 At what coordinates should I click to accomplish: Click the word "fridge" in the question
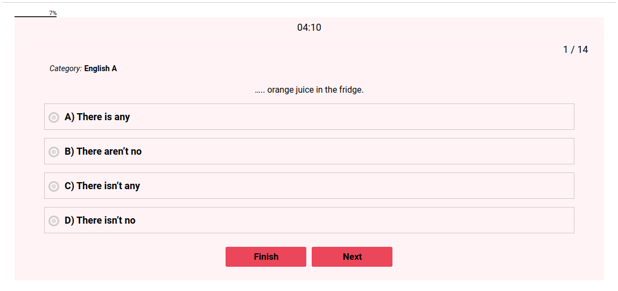point(350,89)
